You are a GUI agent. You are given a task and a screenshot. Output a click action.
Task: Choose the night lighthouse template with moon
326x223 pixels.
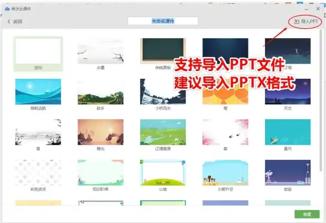point(288,51)
